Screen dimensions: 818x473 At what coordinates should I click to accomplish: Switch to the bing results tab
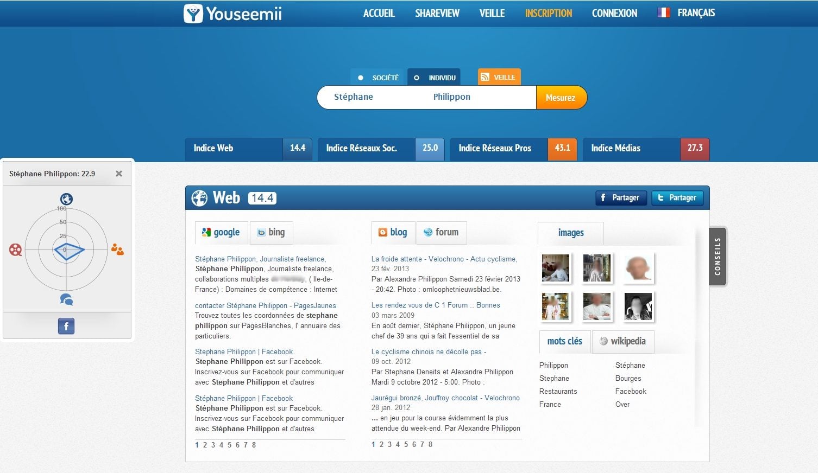[x=271, y=233]
